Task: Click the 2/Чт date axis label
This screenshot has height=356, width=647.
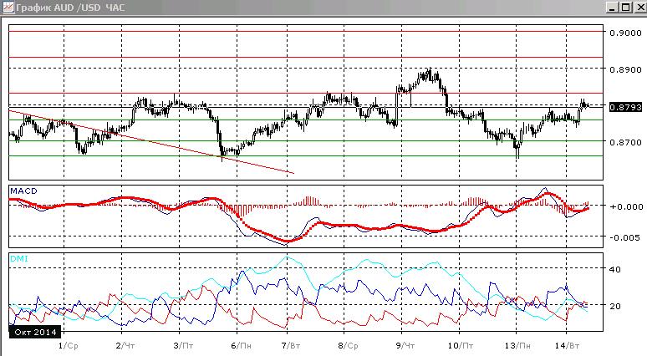Action: point(125,346)
